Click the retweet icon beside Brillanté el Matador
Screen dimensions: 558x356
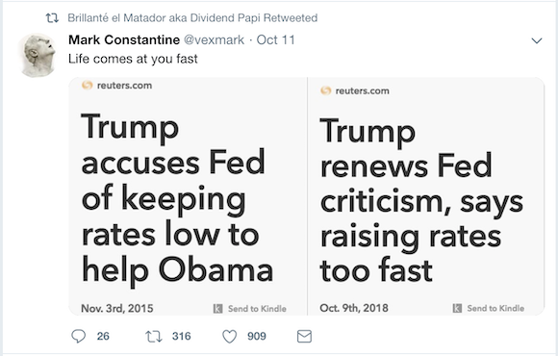[x=52, y=17]
